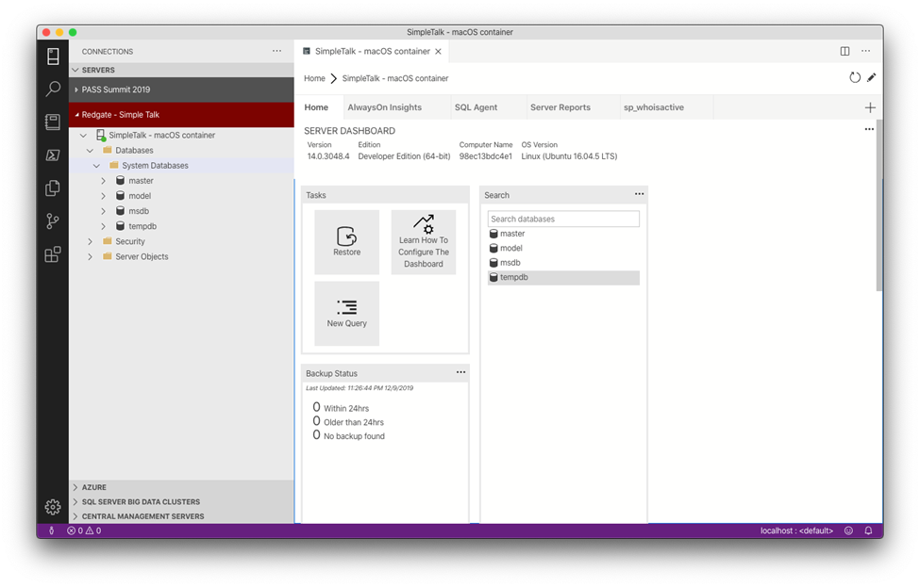Click the SimpleTalk server icon in tree
The height and width of the screenshot is (587, 920).
[101, 136]
